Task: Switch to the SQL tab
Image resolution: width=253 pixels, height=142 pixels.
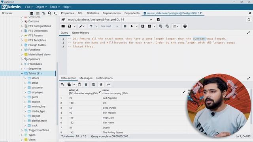Action: coord(80,13)
